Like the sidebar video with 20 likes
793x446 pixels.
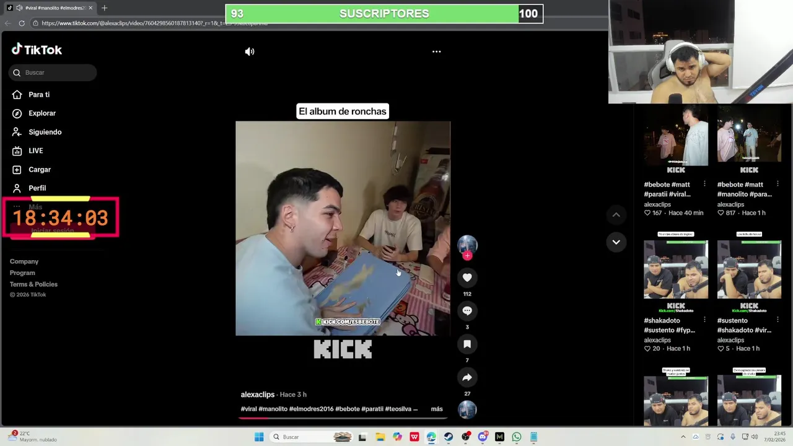coord(647,349)
